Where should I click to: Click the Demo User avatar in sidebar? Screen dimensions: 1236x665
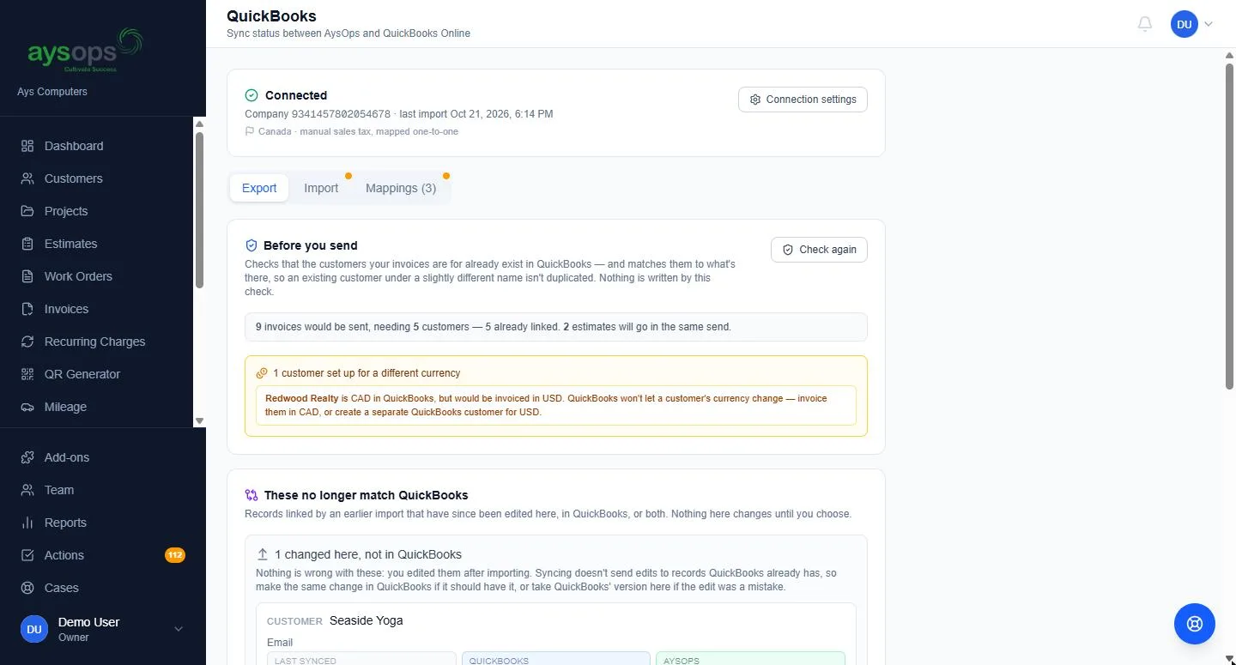pos(34,629)
